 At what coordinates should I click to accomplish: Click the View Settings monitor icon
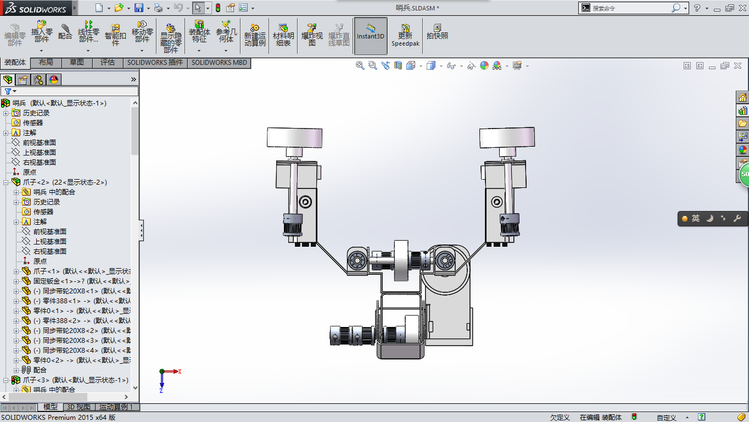pos(517,65)
